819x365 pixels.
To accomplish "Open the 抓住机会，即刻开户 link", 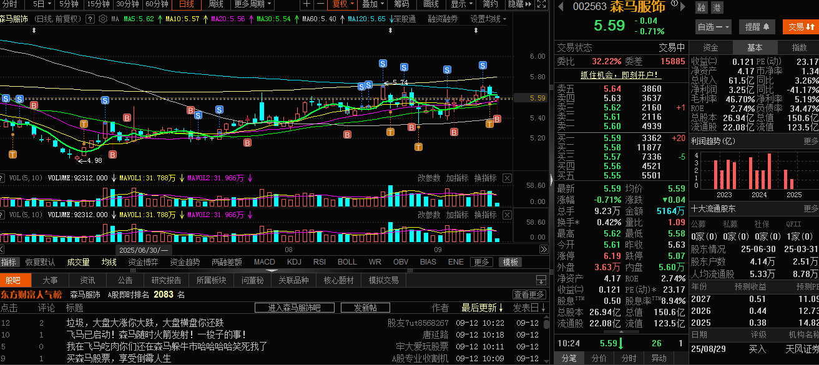I will pyautogui.click(x=620, y=75).
